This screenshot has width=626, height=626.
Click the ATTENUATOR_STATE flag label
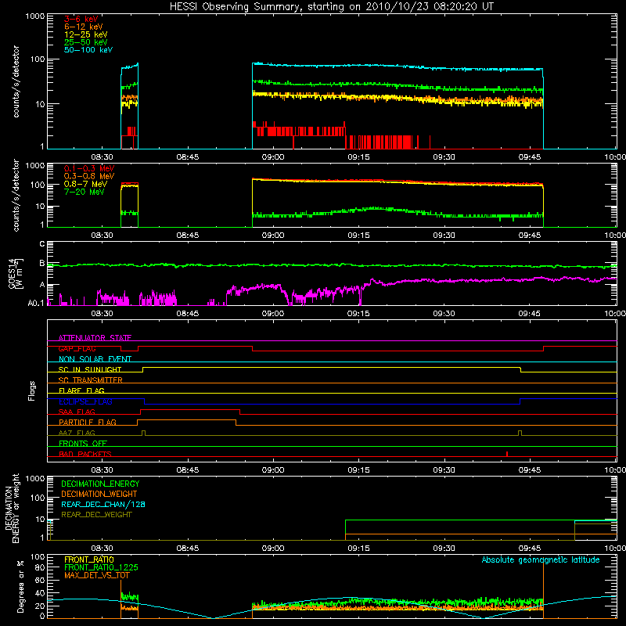click(95, 338)
